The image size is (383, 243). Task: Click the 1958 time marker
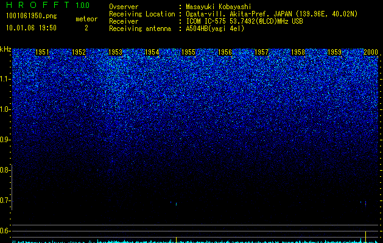pos(298,52)
